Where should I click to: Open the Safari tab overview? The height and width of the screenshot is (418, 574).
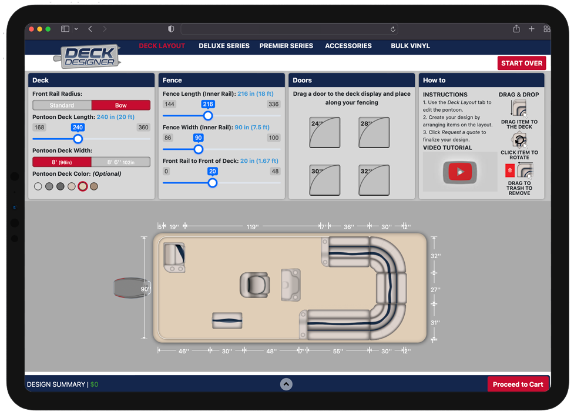(546, 29)
